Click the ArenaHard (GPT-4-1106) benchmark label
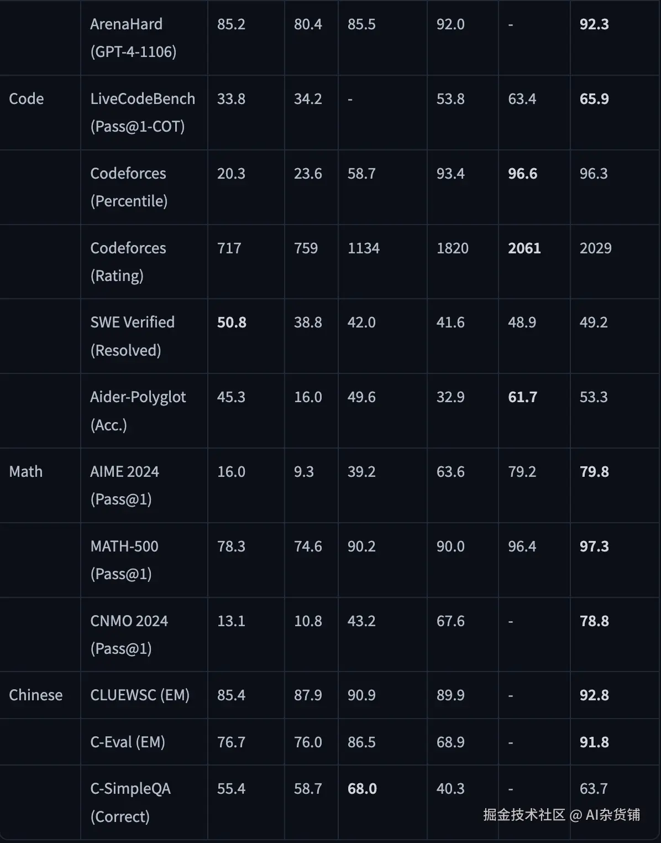Image resolution: width=661 pixels, height=843 pixels. pyautogui.click(x=133, y=38)
